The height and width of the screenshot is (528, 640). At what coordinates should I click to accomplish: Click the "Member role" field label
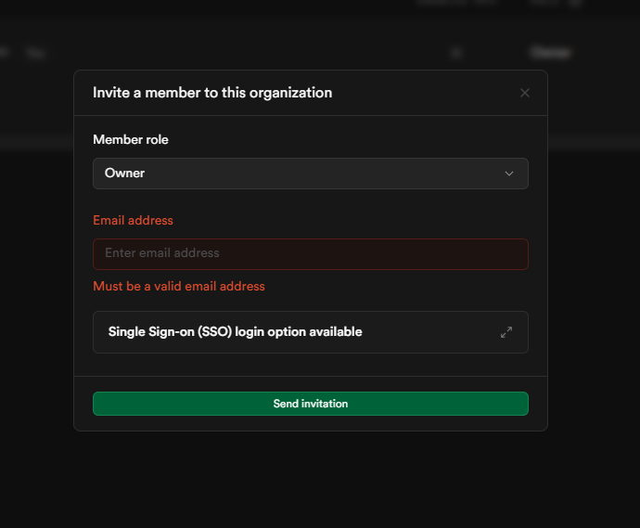click(131, 140)
